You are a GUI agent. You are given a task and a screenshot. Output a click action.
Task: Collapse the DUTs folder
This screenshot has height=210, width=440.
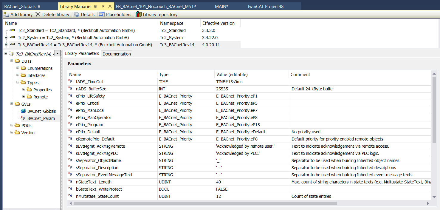(12, 61)
